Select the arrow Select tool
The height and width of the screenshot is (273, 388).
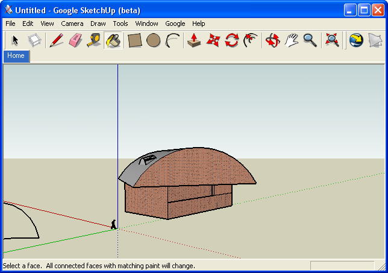pos(15,40)
